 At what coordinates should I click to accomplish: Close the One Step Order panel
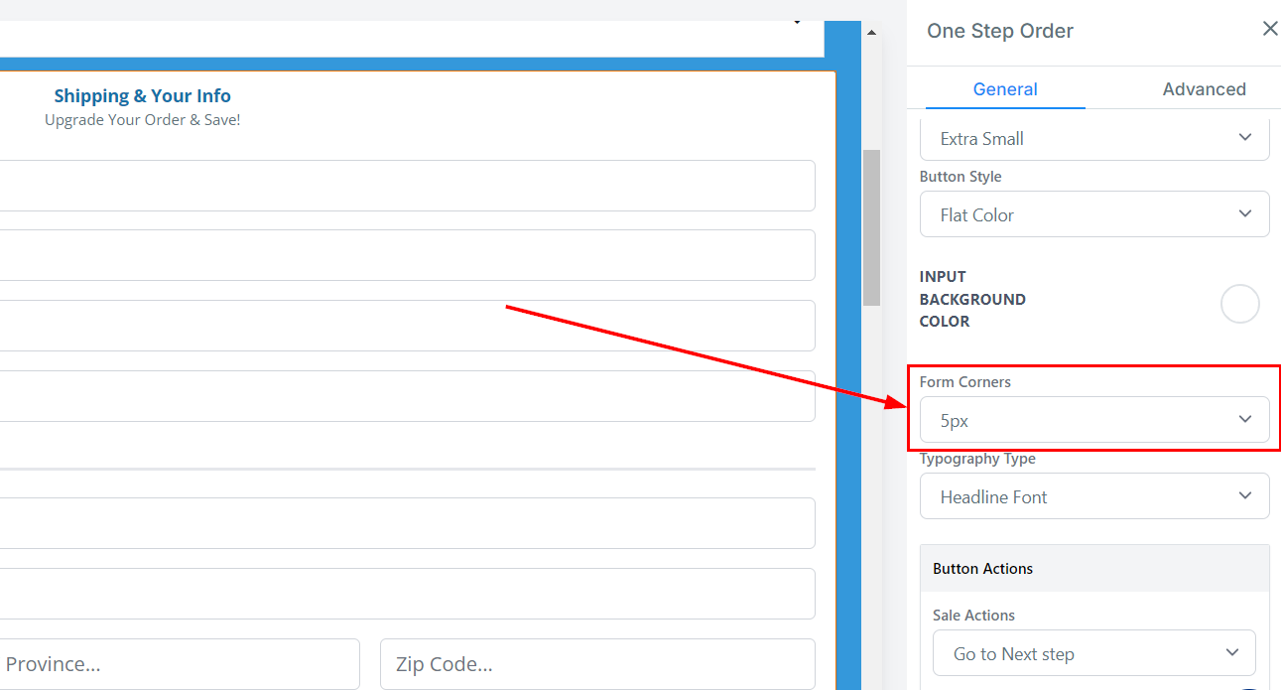pos(1269,29)
